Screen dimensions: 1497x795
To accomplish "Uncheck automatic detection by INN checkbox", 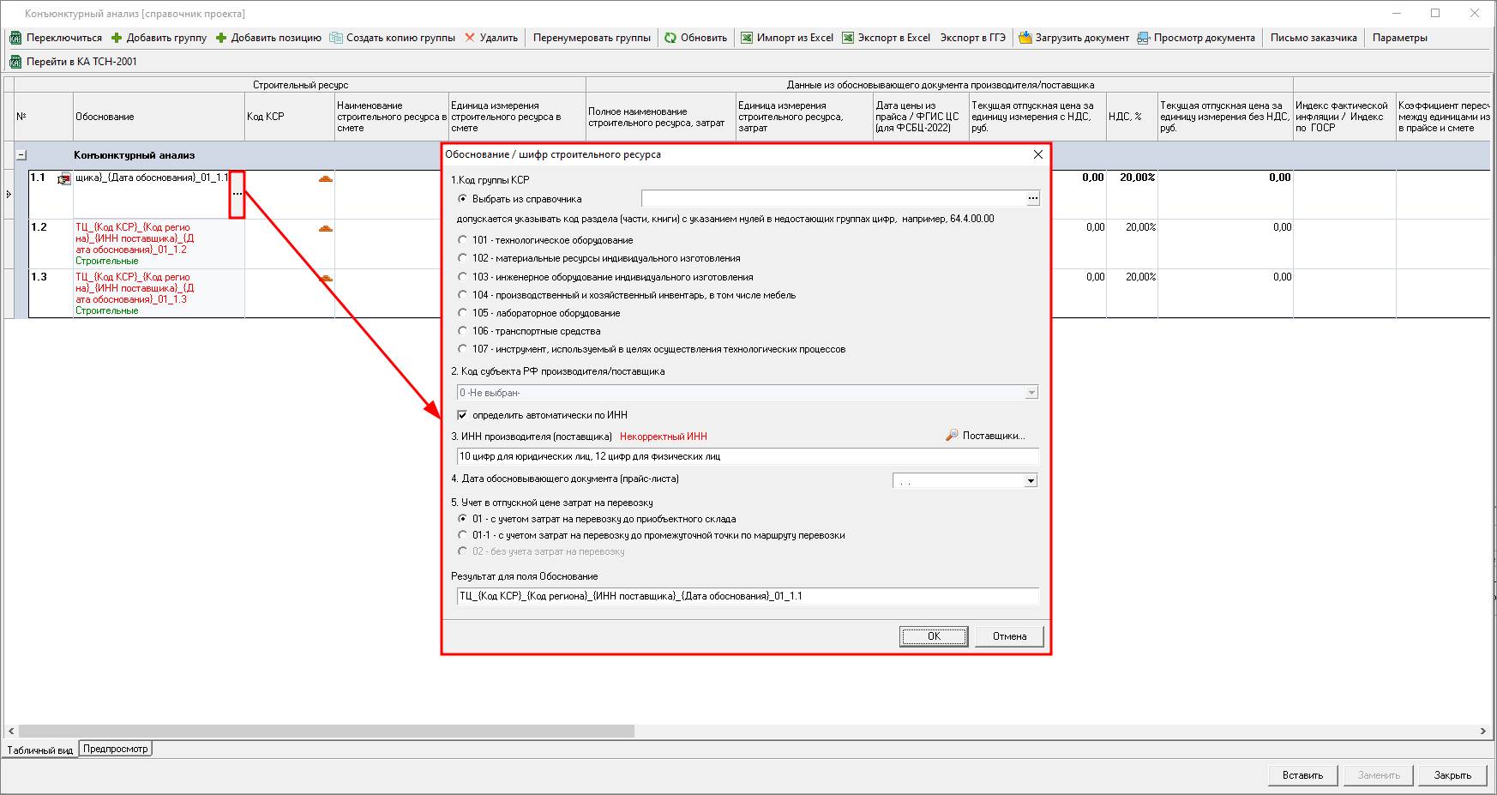I will point(463,415).
